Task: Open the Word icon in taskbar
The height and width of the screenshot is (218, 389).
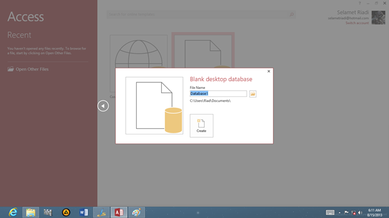Action: pos(84,213)
